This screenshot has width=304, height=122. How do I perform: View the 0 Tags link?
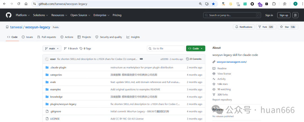[x=85, y=49]
